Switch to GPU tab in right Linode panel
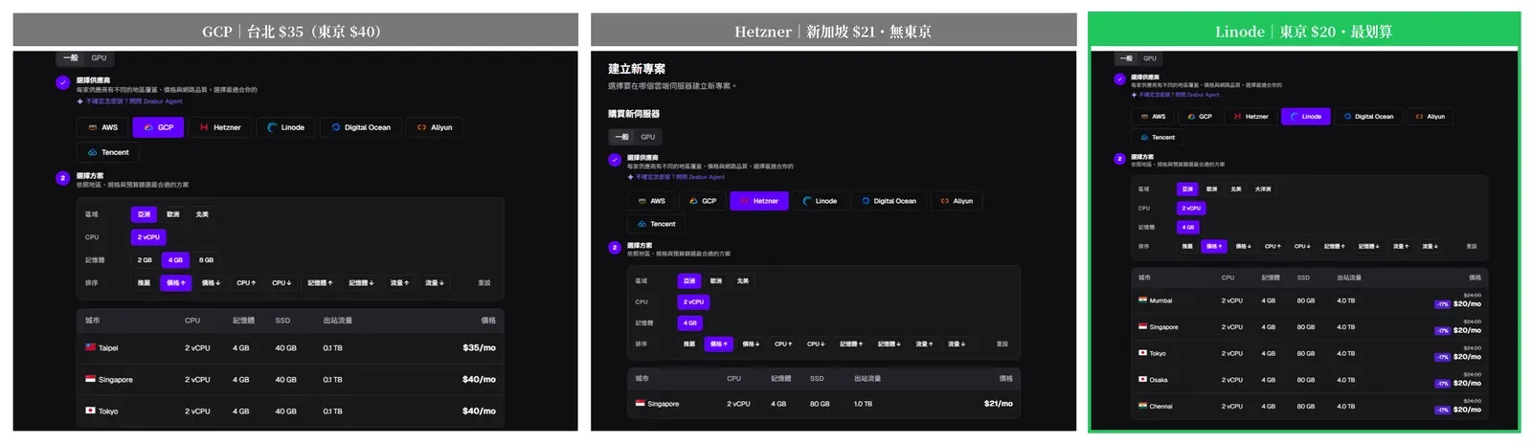 pos(1150,58)
